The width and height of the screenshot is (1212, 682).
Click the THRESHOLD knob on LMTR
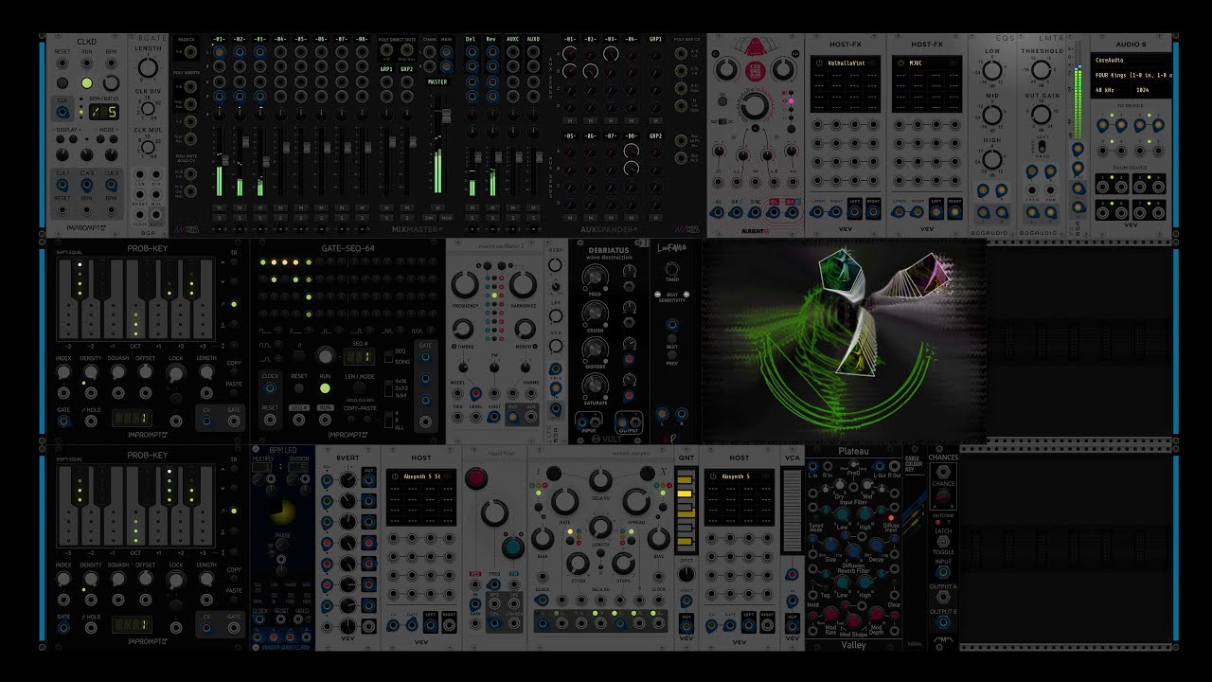point(1042,70)
